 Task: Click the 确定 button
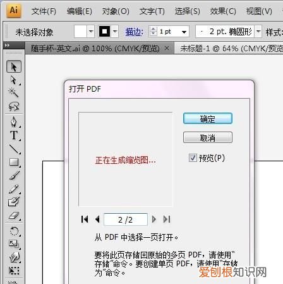click(x=208, y=118)
